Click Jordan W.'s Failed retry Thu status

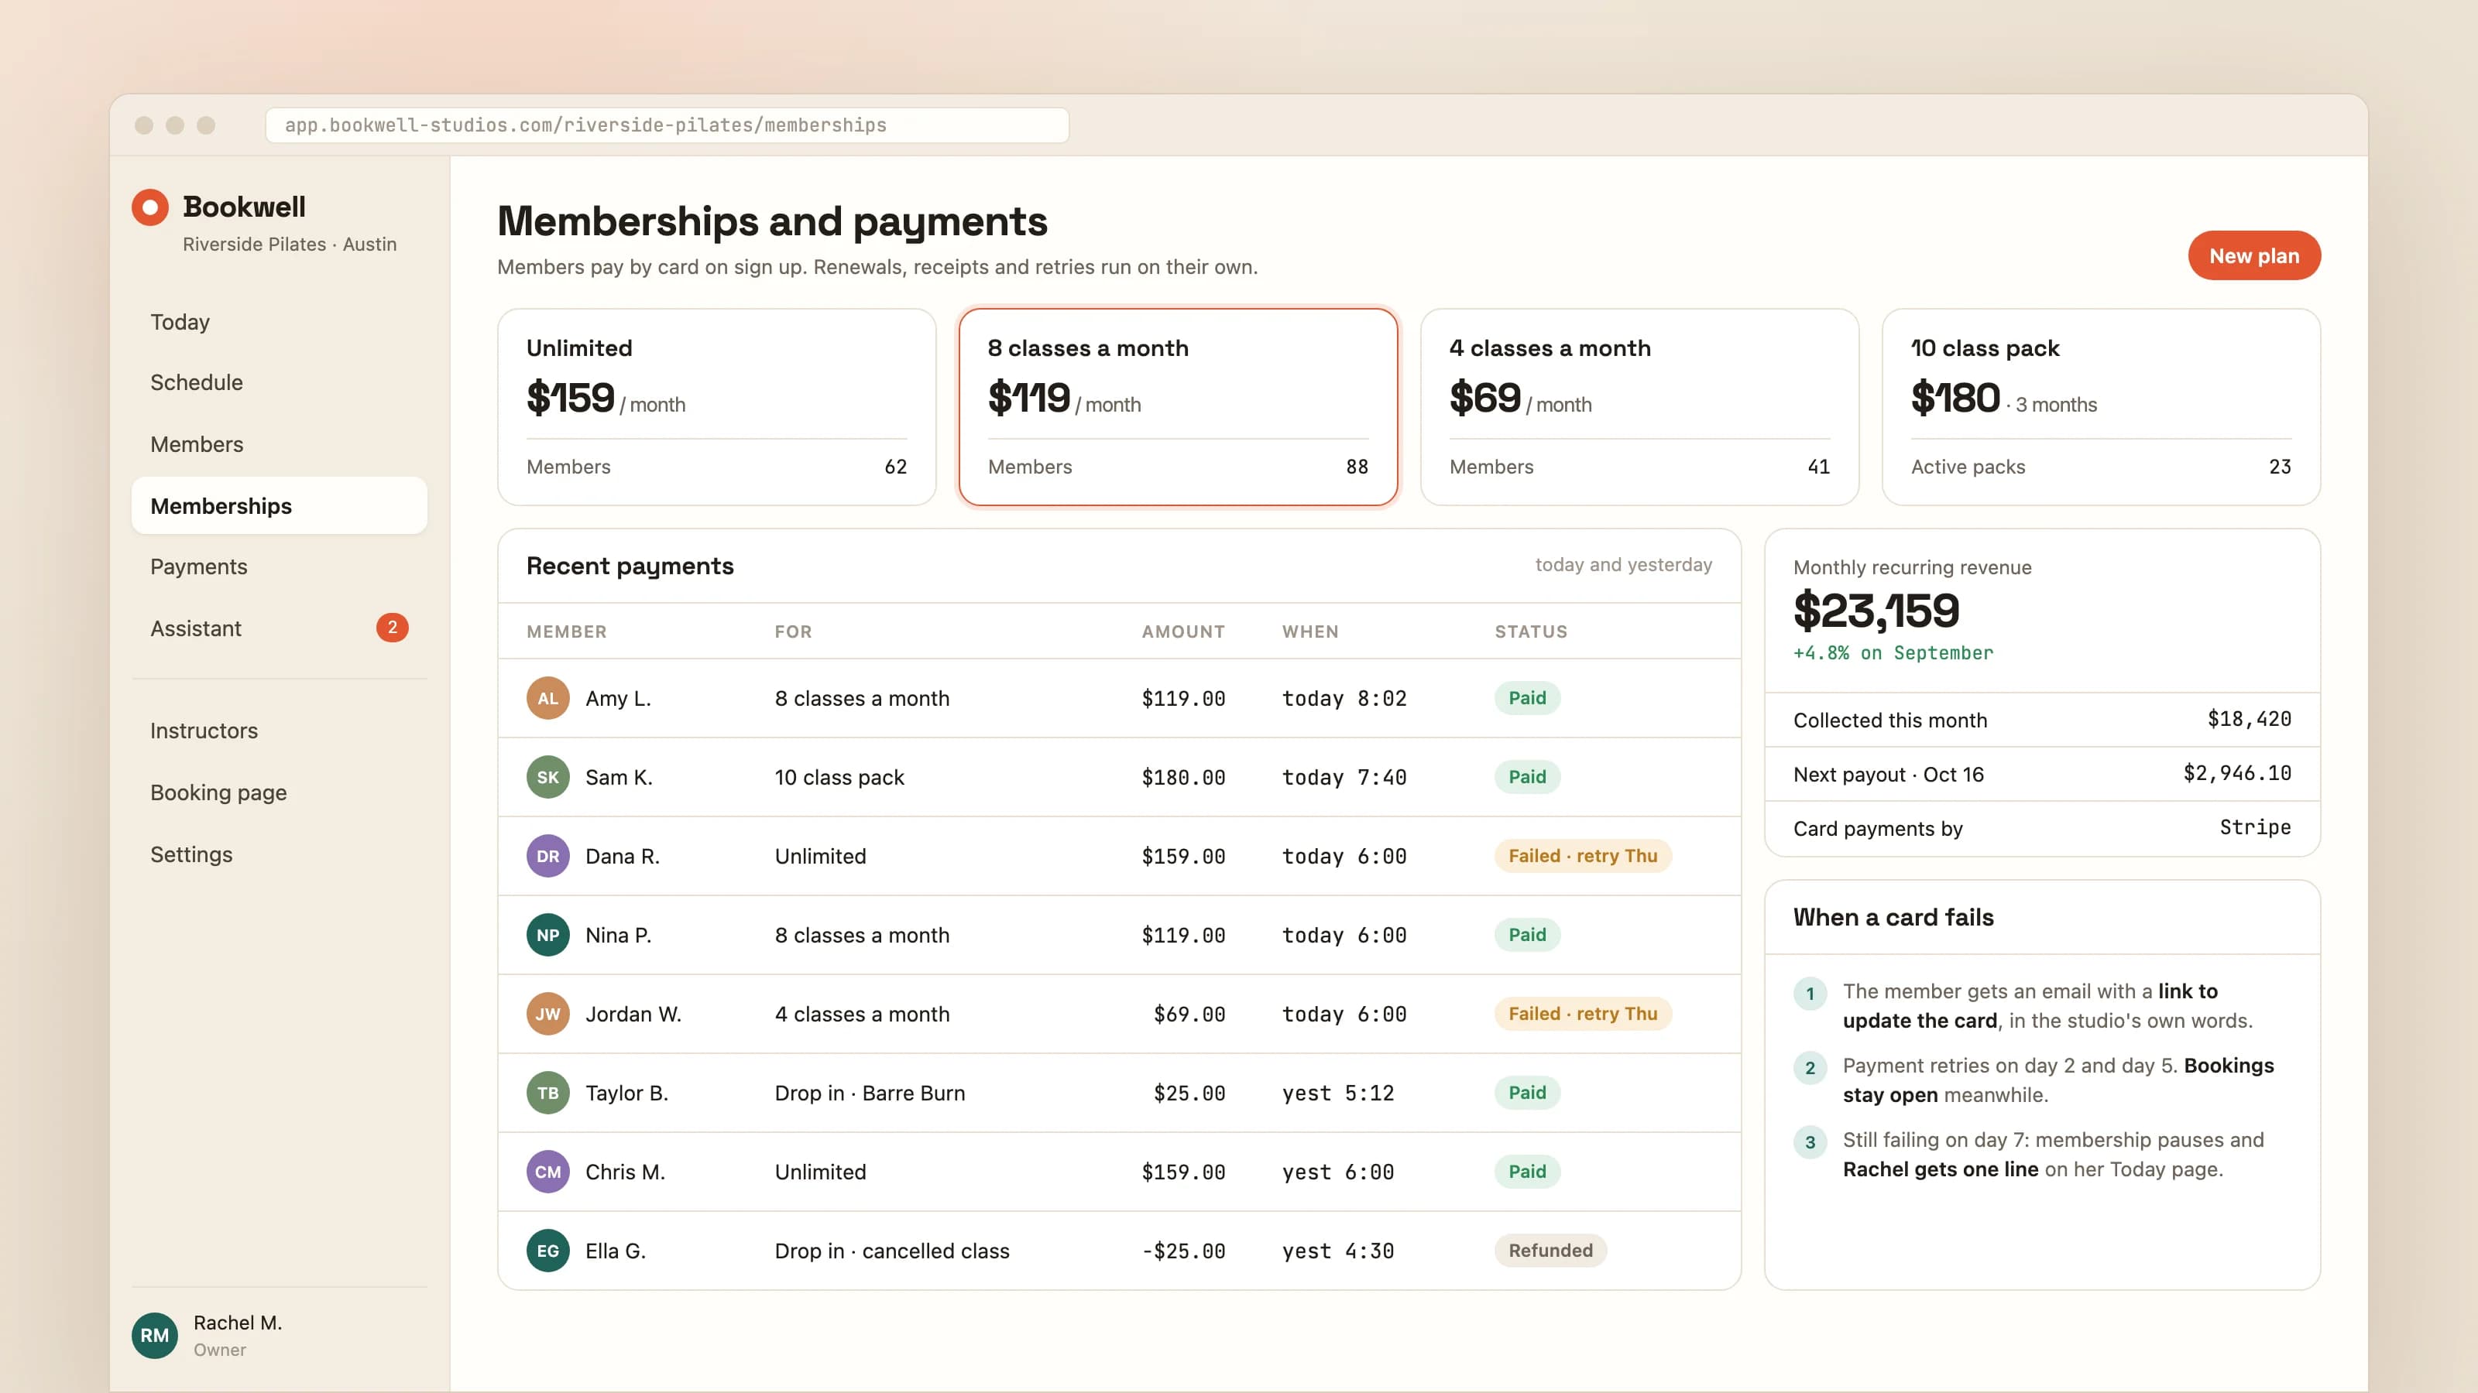pyautogui.click(x=1582, y=1013)
